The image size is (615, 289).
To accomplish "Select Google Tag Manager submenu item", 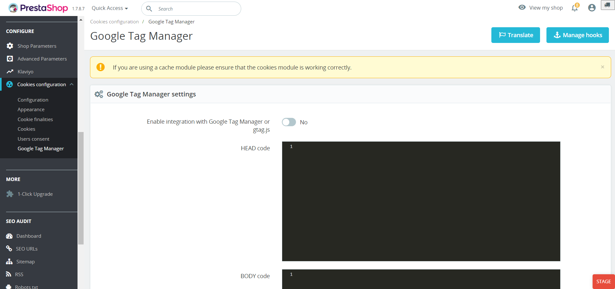I will click(41, 149).
